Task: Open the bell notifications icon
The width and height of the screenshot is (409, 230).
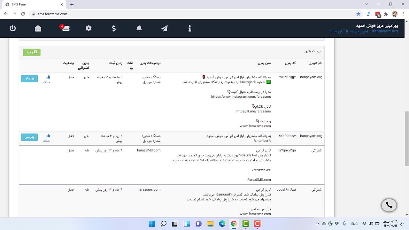Action: coord(139,28)
